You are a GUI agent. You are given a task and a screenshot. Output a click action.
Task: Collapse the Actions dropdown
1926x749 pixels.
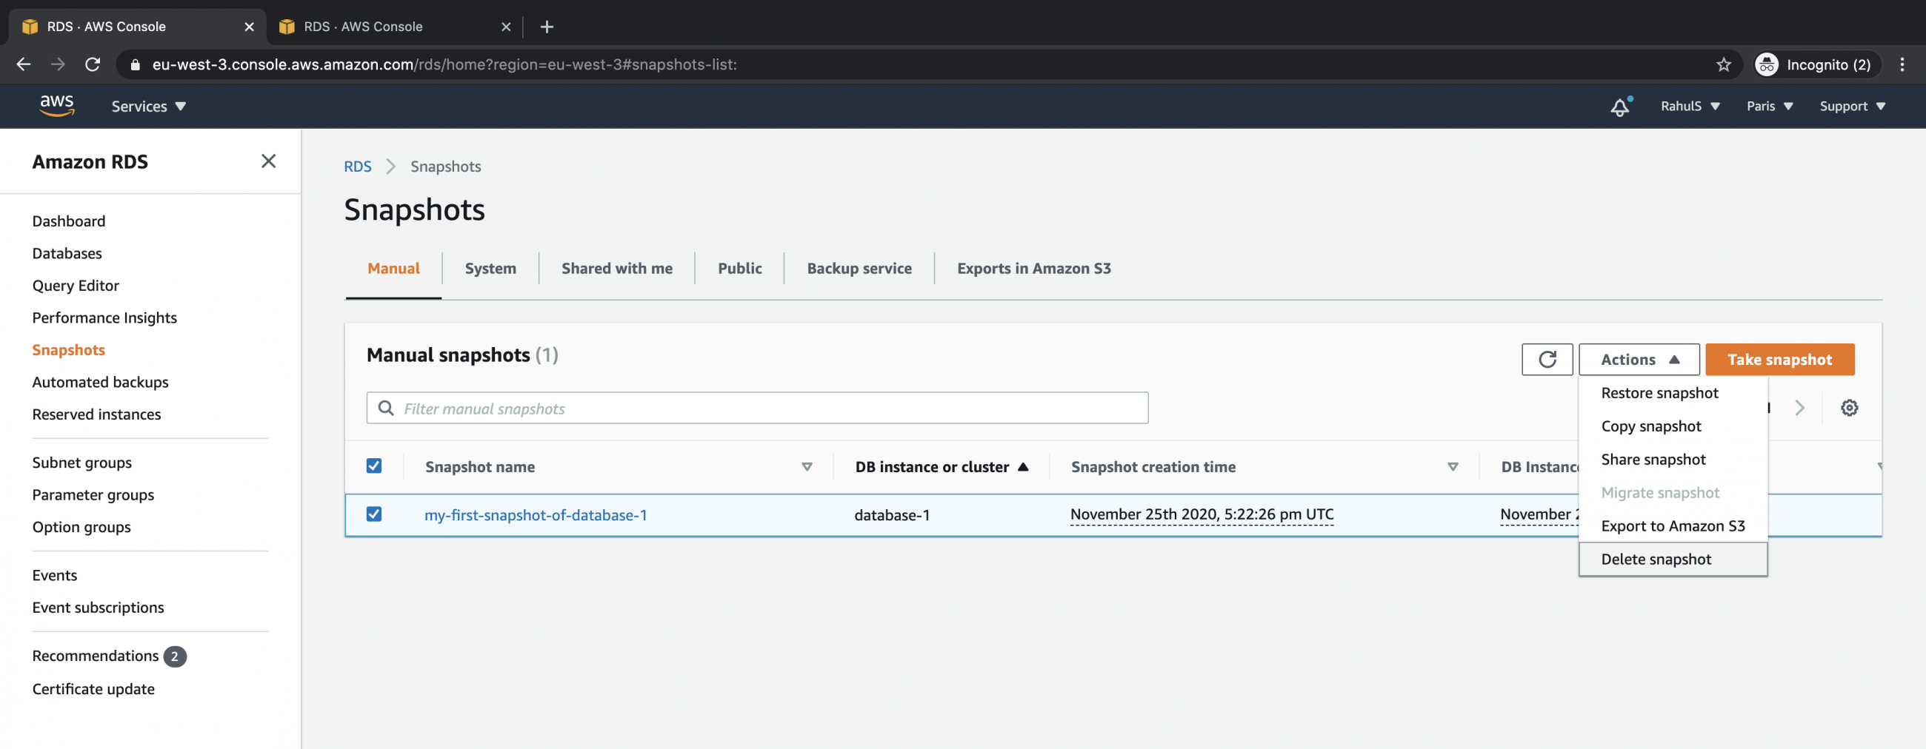click(1638, 359)
